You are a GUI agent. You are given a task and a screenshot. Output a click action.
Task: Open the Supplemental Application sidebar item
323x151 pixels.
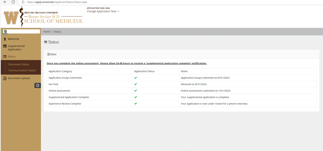tap(16, 48)
